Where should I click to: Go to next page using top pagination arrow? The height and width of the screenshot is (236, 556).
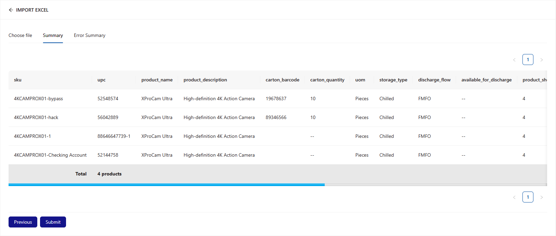coord(542,60)
